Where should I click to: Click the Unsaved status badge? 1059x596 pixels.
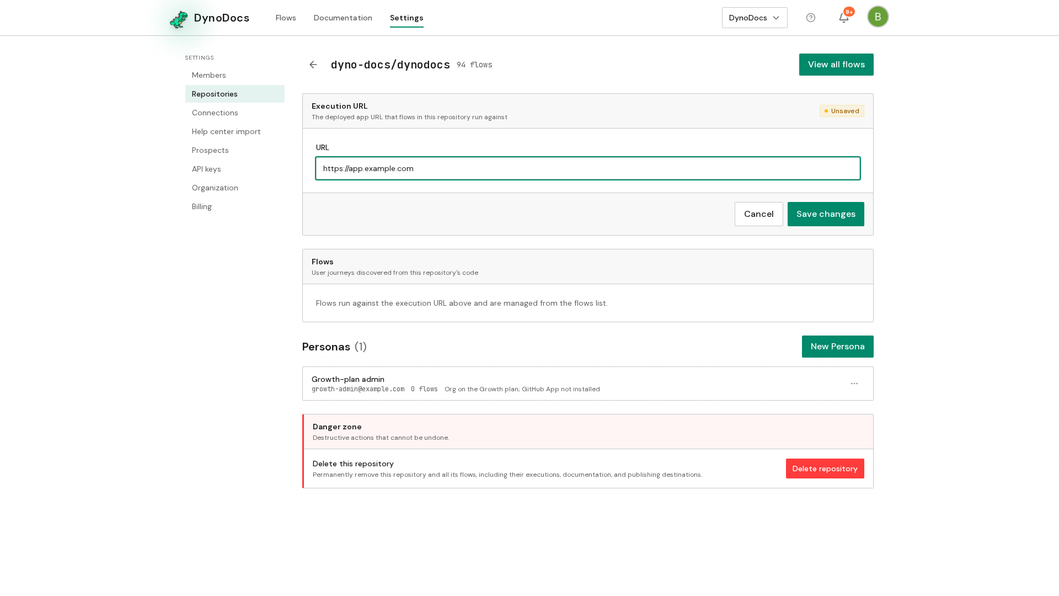[842, 111]
